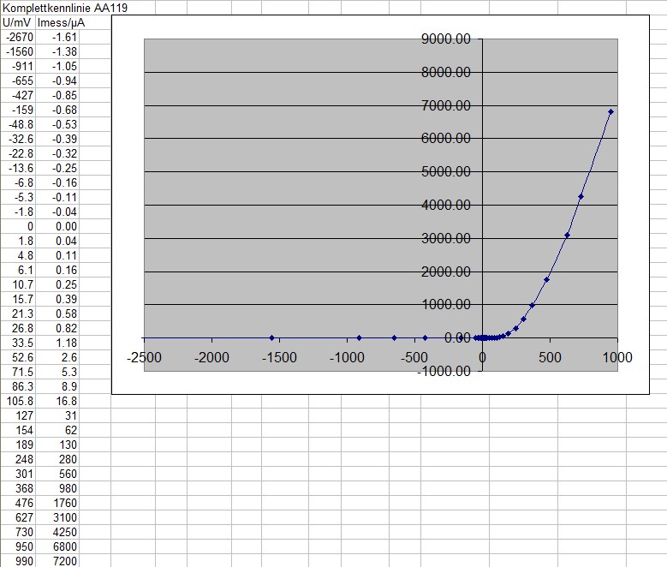The image size is (667, 567).
Task: Select the current cell 0.00
Action: point(57,226)
